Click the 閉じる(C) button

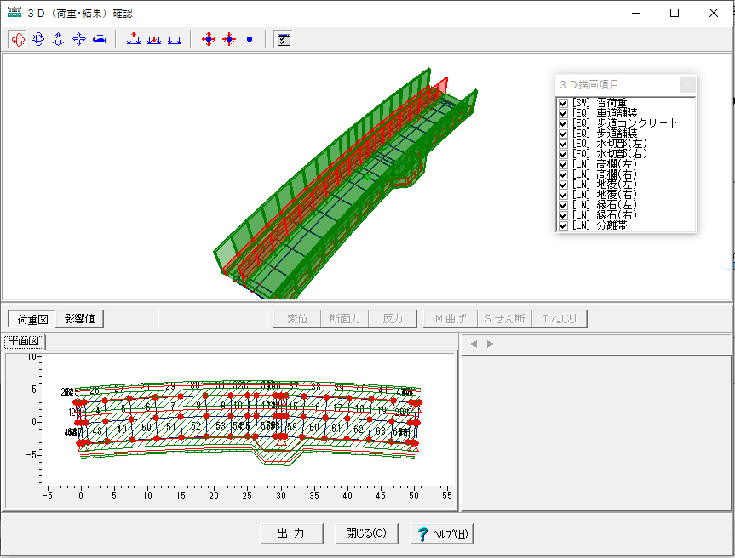tap(366, 533)
